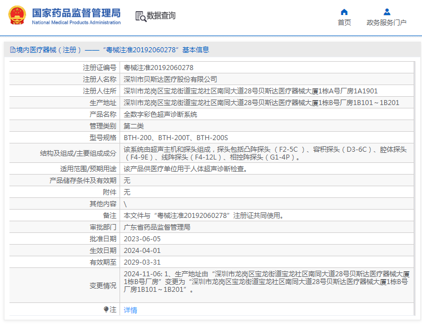Click the product name 全数字彩色超声诊断系统
Viewport: 422px width, 328px height.
tap(160, 114)
